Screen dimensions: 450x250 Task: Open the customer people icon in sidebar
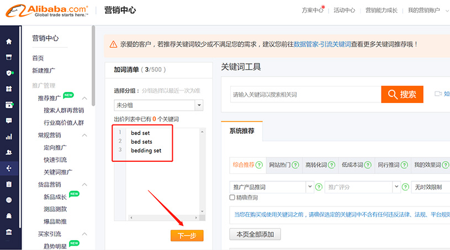[x=9, y=153]
